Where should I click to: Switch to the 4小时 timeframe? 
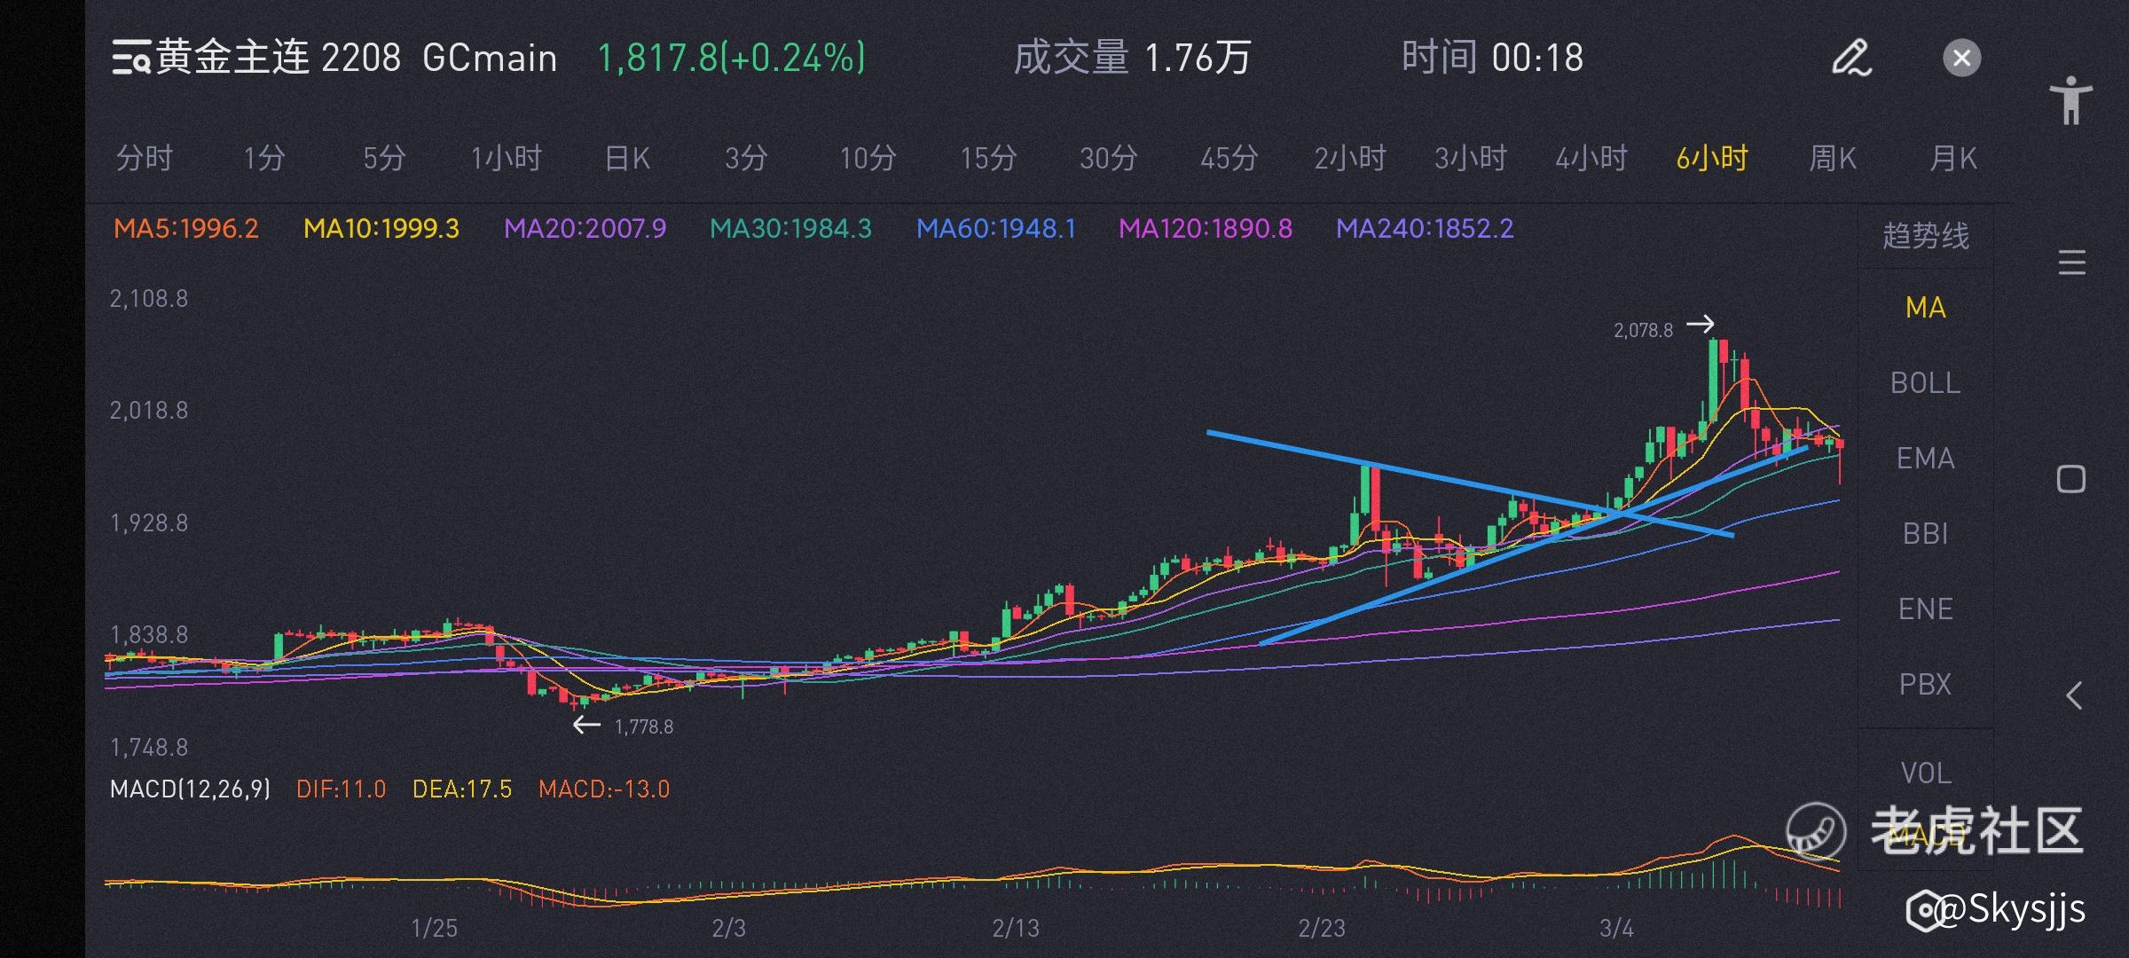pyautogui.click(x=1591, y=159)
